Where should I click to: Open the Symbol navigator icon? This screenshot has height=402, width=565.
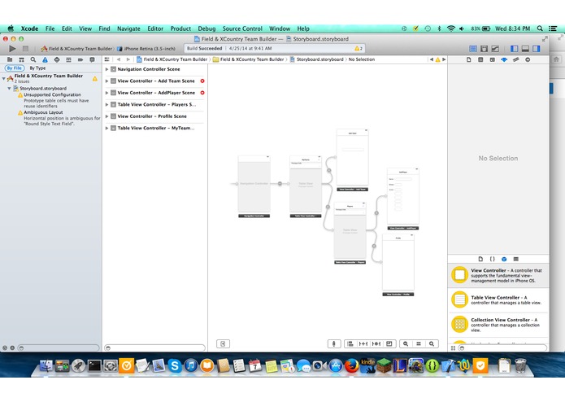coord(22,59)
